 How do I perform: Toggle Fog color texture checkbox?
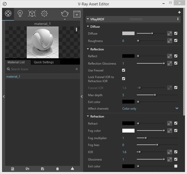(176, 130)
